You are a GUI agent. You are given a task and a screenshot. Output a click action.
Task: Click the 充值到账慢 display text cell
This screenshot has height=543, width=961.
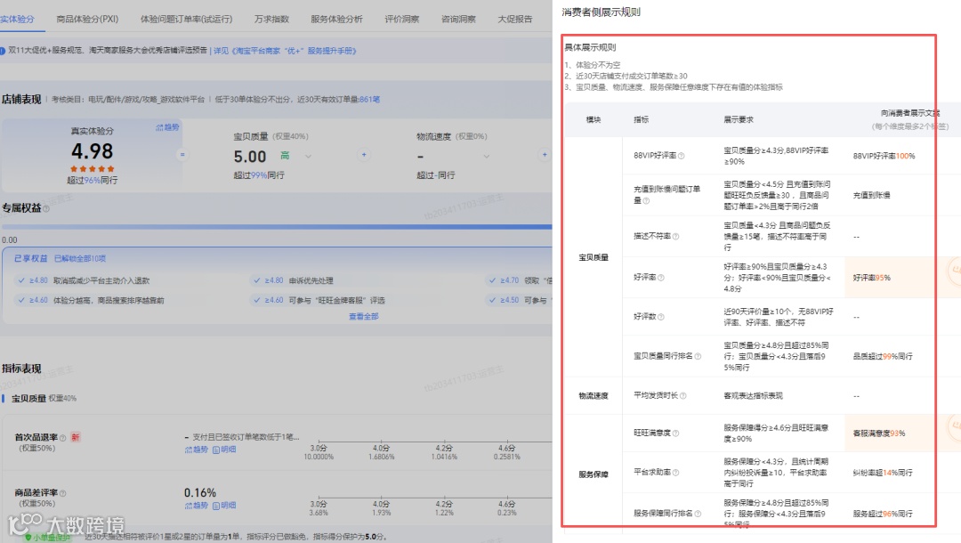point(871,196)
